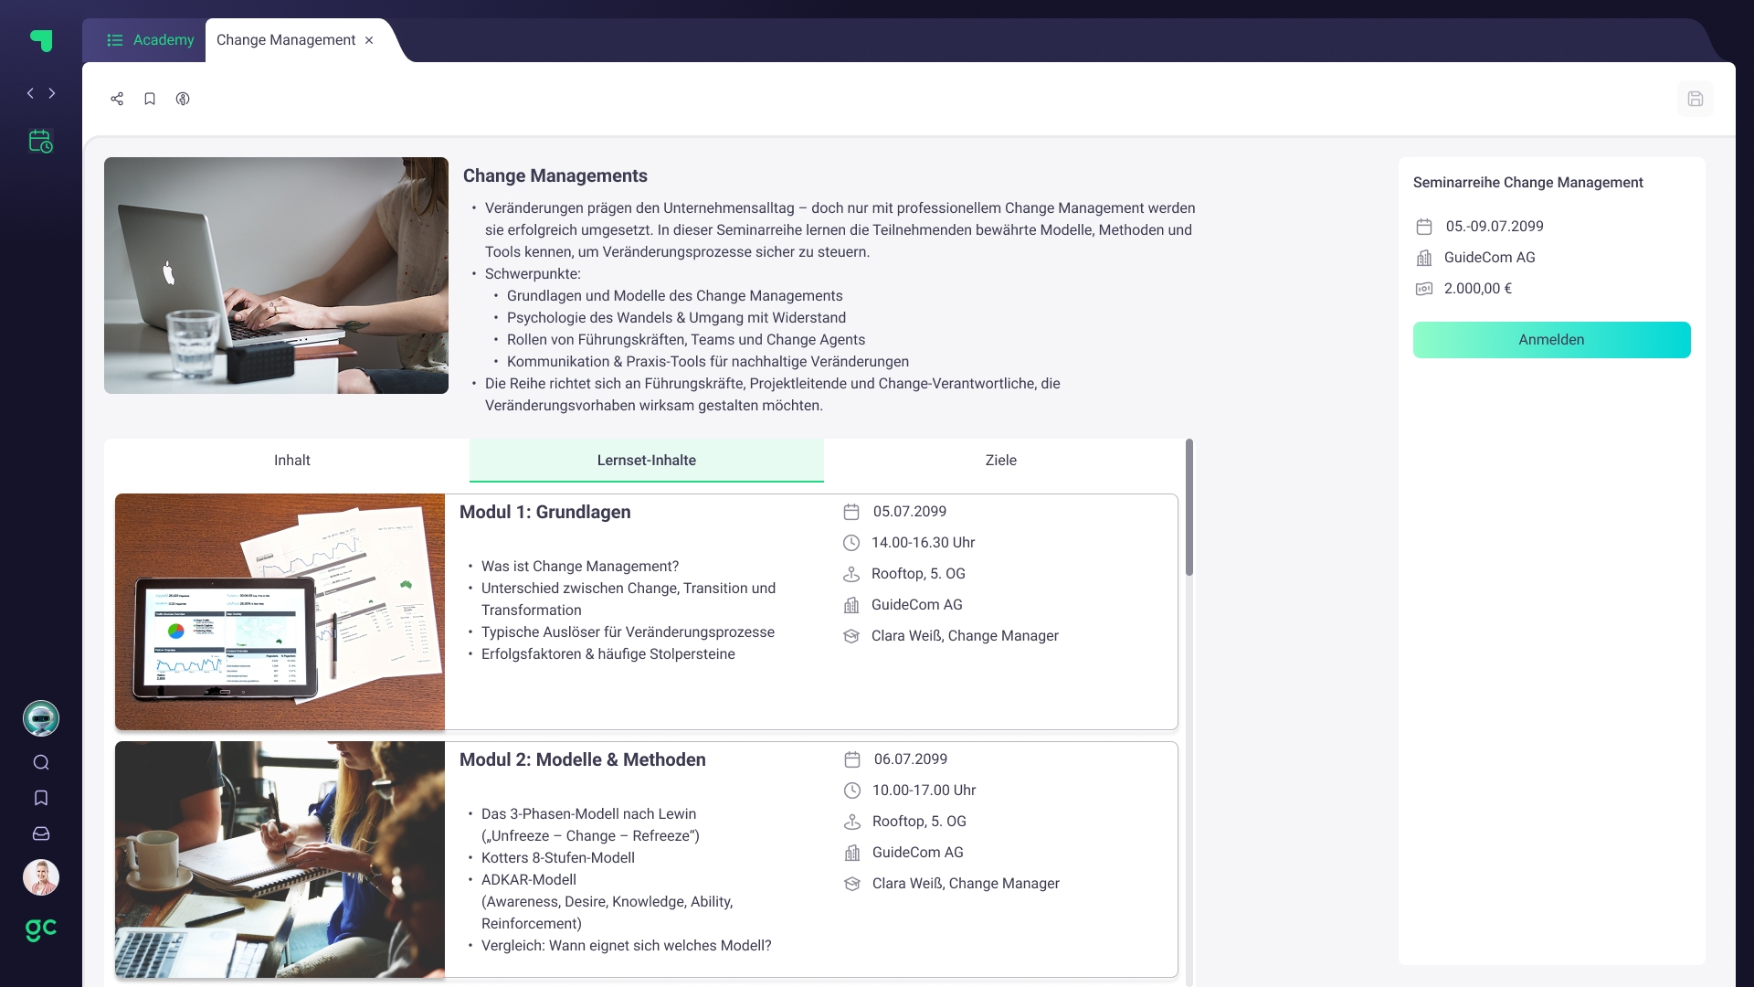
Task: Click the robot assistant avatar
Action: [x=41, y=718]
